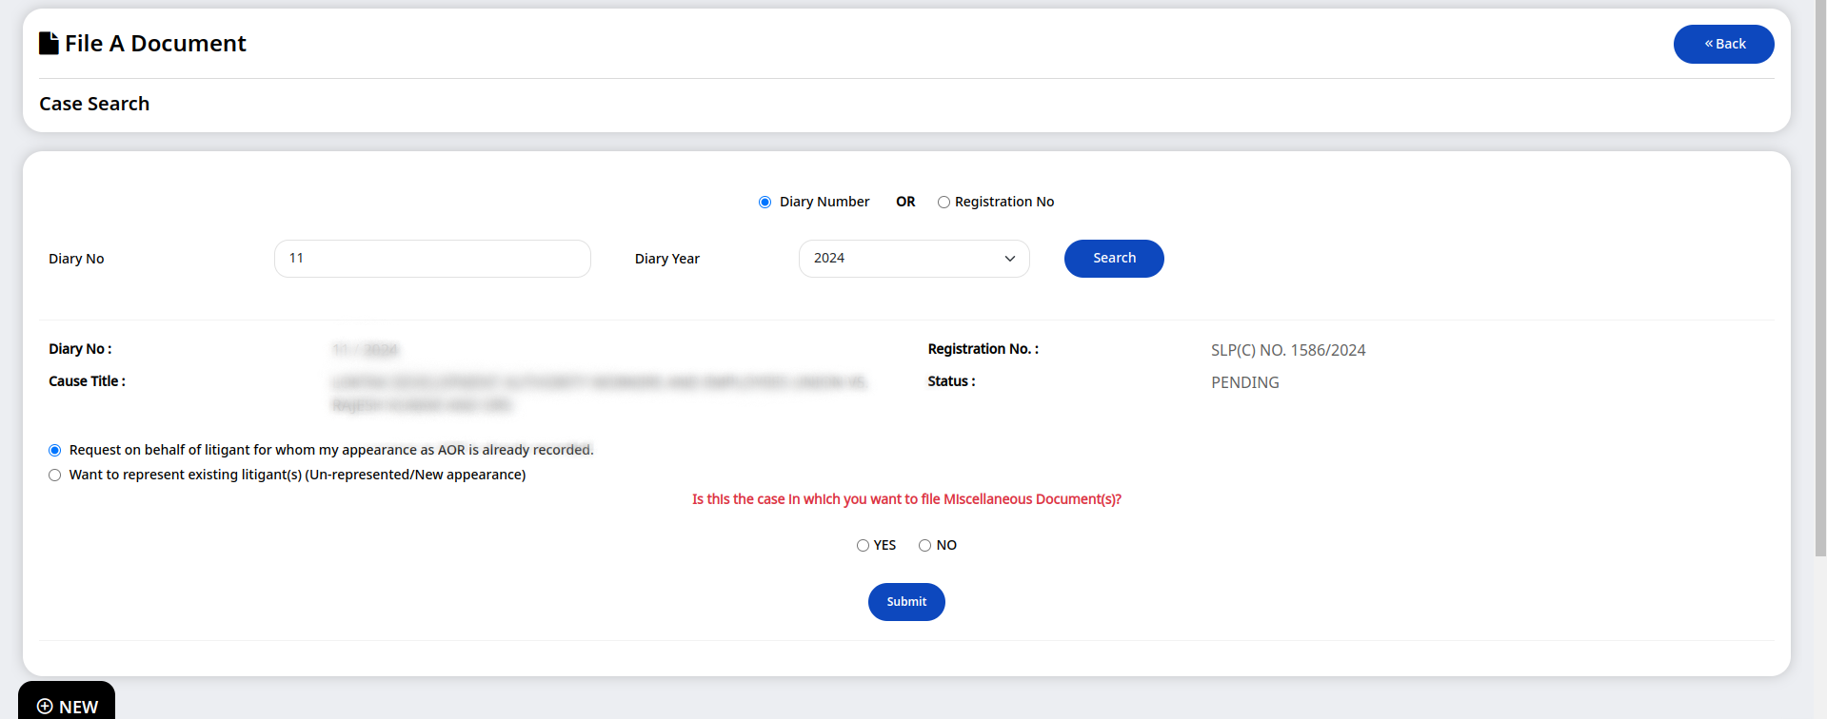Click the Registration No. value SLP(C) NO. 1586/2024
This screenshot has width=1827, height=719.
coord(1289,350)
